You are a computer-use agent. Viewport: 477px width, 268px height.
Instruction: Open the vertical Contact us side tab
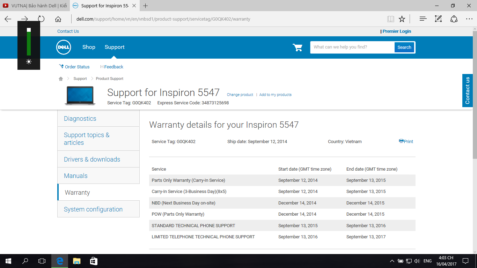point(468,90)
